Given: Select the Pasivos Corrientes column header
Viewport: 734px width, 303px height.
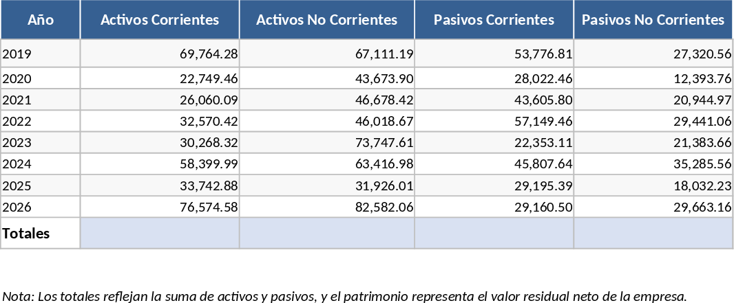Looking at the screenshot, I should [x=494, y=20].
